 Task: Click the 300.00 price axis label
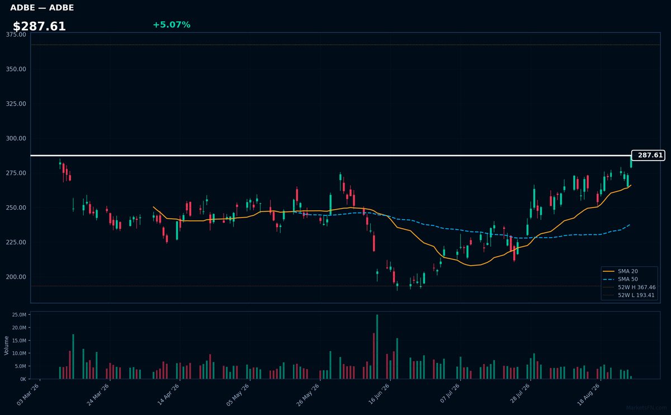16,139
